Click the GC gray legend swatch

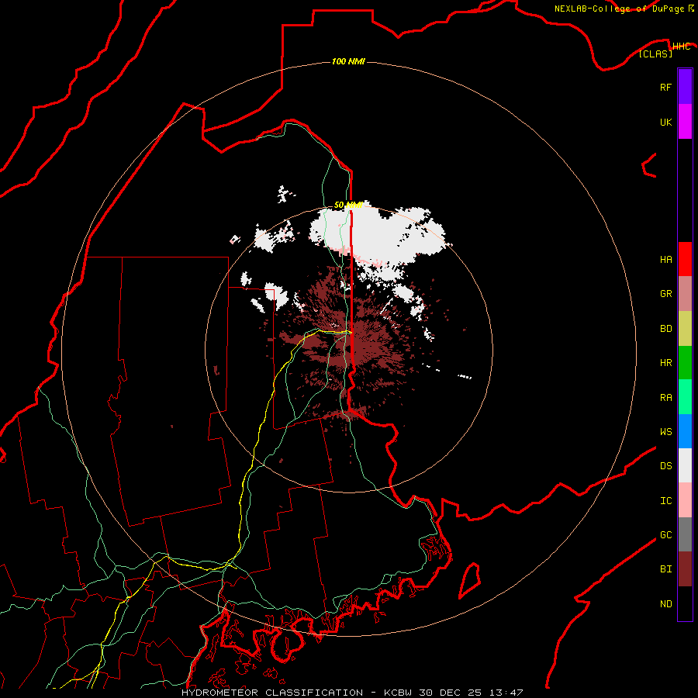(x=685, y=534)
